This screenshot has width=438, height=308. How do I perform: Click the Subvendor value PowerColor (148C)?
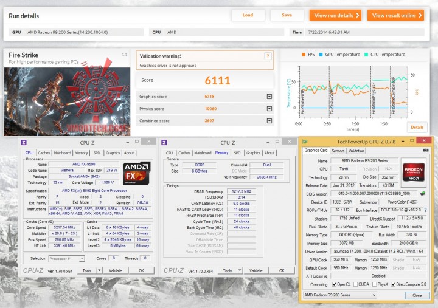[x=403, y=202]
